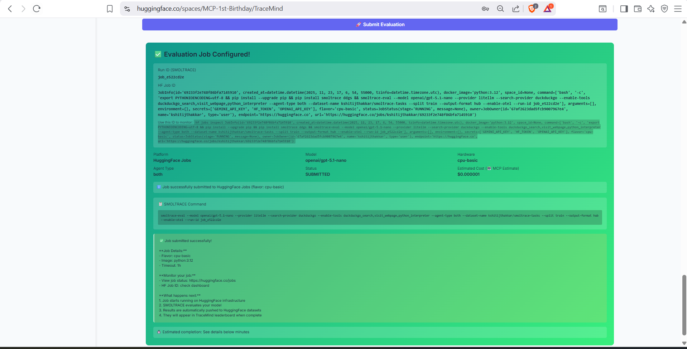Open the Brave Wallet icon
This screenshot has width=687, height=349.
(x=638, y=9)
